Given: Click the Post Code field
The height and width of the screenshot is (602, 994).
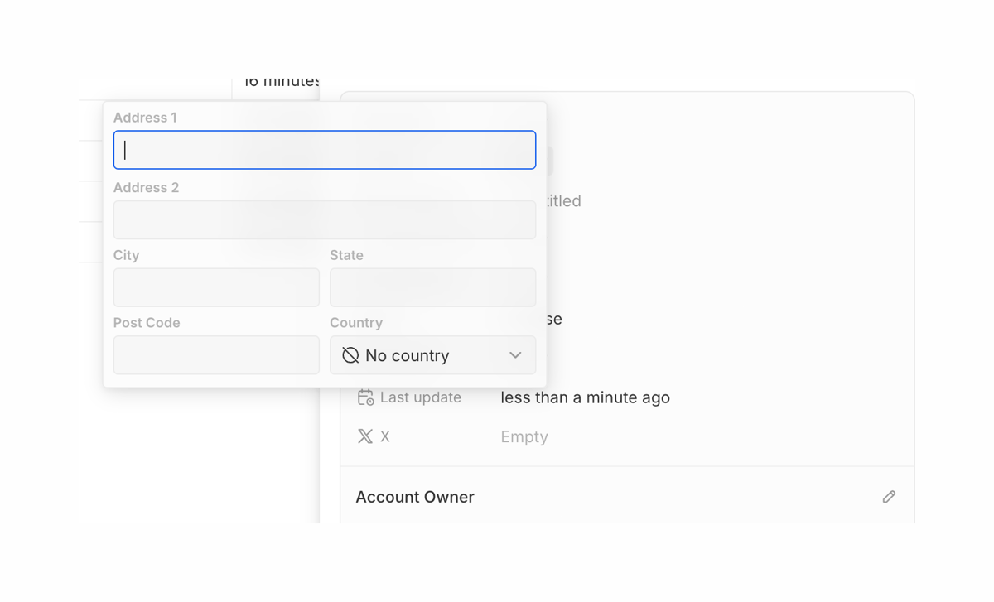Looking at the screenshot, I should [x=216, y=354].
